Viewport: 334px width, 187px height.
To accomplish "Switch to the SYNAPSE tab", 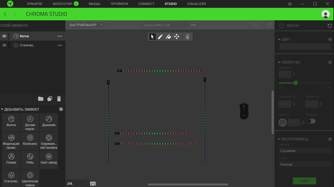I will [x=35, y=4].
